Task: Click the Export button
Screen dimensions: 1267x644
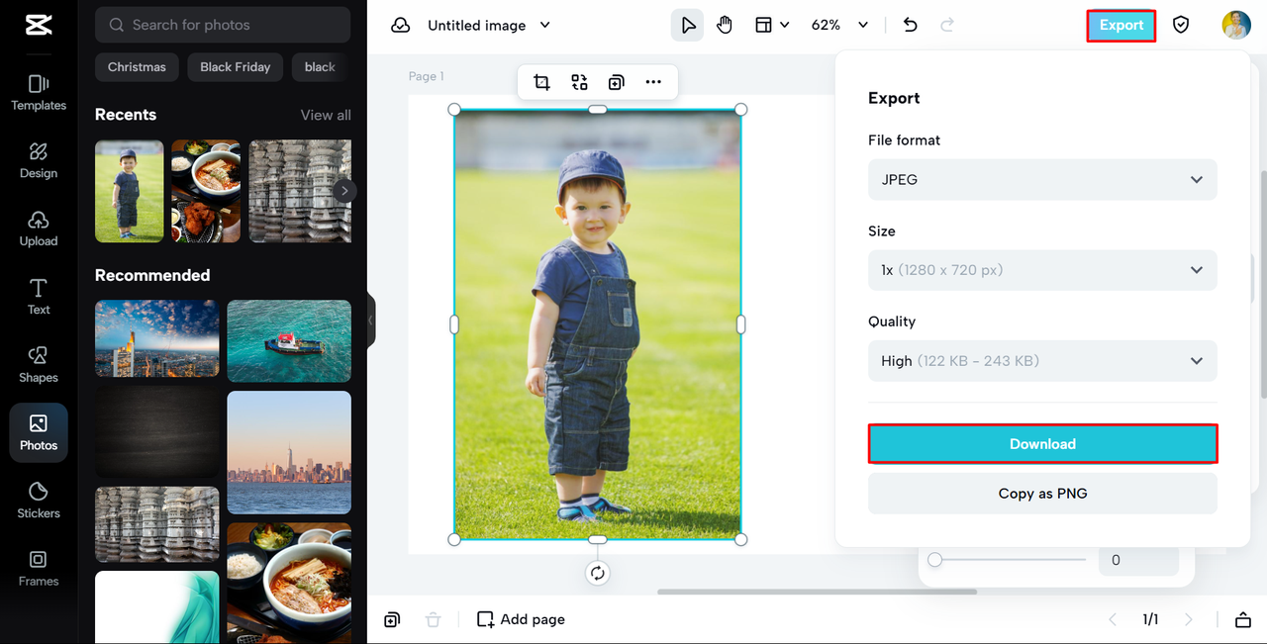Action: pyautogui.click(x=1121, y=25)
